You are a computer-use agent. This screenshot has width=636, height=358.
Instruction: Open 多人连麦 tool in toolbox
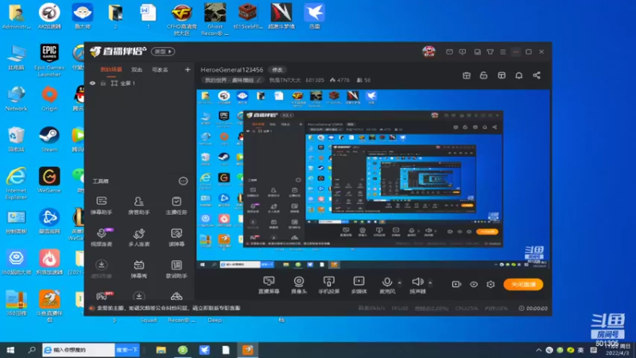[138, 237]
